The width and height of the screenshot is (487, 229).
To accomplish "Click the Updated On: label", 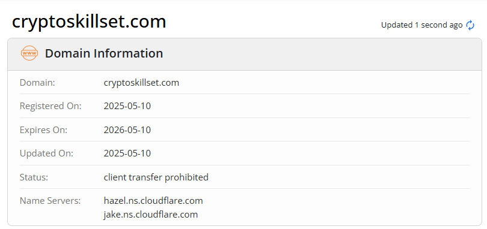I will click(x=46, y=153).
